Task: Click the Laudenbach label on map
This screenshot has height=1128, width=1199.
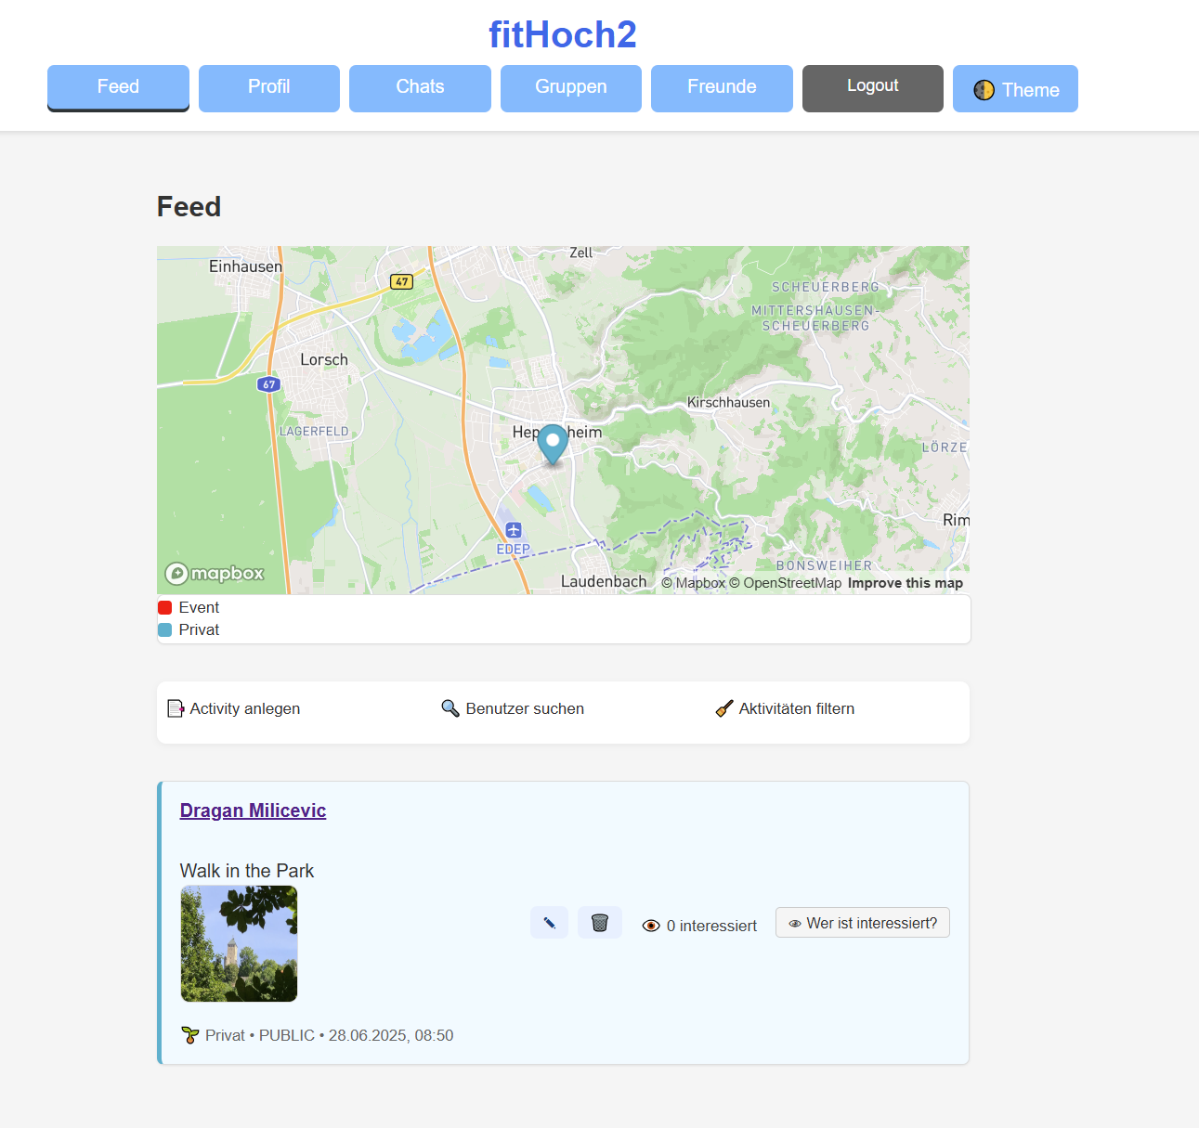Action: pos(604,581)
